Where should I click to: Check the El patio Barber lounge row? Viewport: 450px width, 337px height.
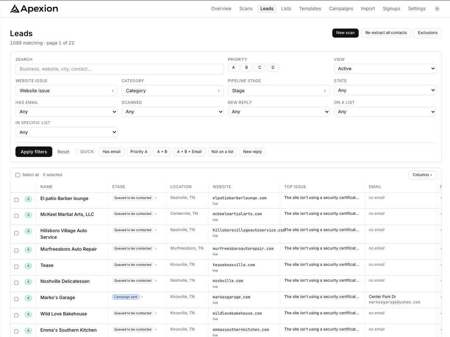(x=16, y=200)
